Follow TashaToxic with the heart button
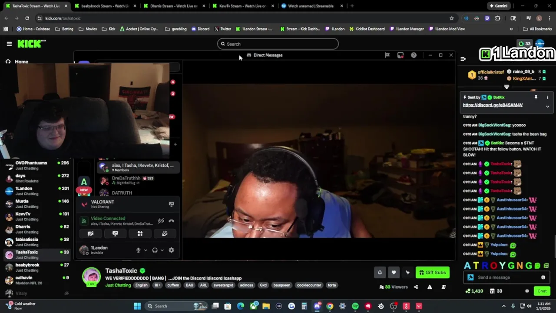 point(394,273)
